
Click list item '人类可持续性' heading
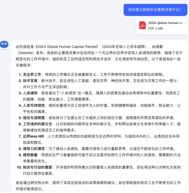[x=34, y=105]
